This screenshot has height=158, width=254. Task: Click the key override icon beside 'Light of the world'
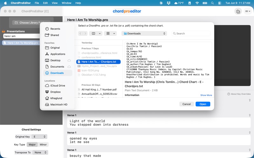coord(250,115)
